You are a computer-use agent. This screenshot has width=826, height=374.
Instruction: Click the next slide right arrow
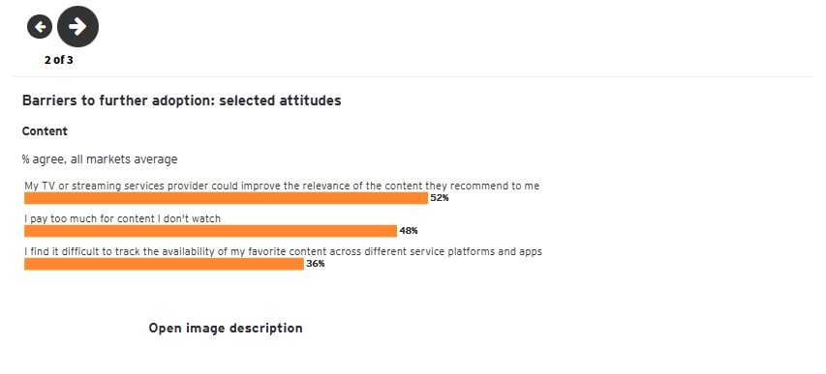pyautogui.click(x=77, y=26)
